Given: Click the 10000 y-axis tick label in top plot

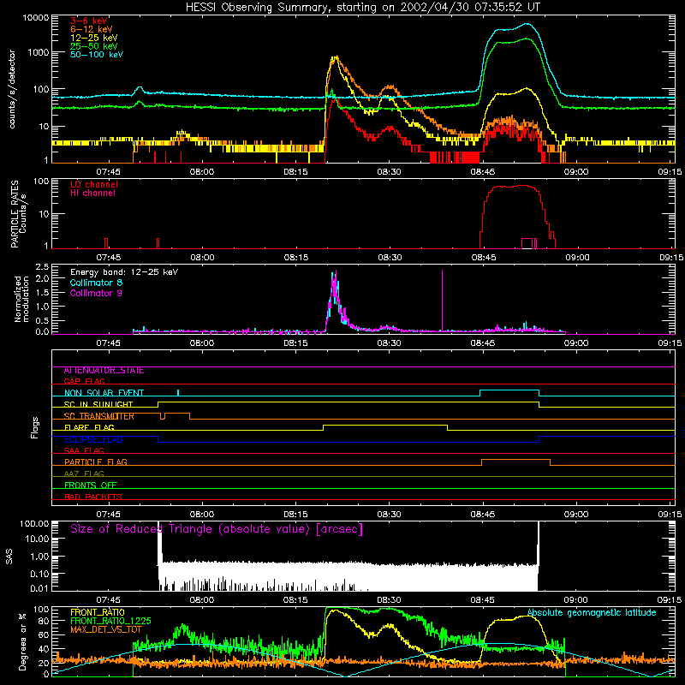Looking at the screenshot, I should click(36, 18).
